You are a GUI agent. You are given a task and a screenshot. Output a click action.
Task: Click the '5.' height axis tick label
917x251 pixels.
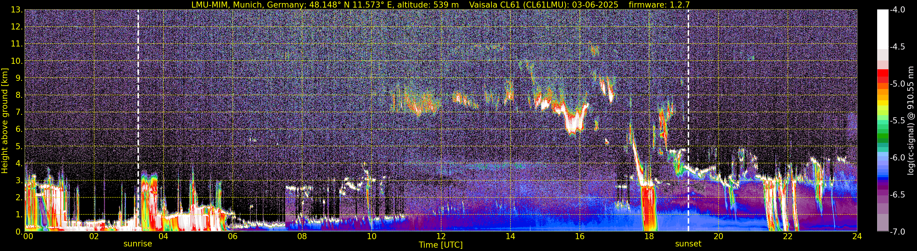coord(19,146)
